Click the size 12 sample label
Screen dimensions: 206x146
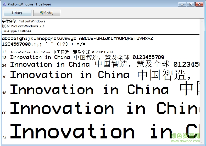coord(4,52)
